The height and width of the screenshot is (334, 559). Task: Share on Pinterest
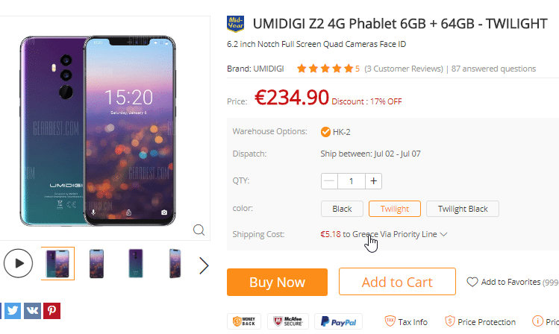[x=51, y=310]
